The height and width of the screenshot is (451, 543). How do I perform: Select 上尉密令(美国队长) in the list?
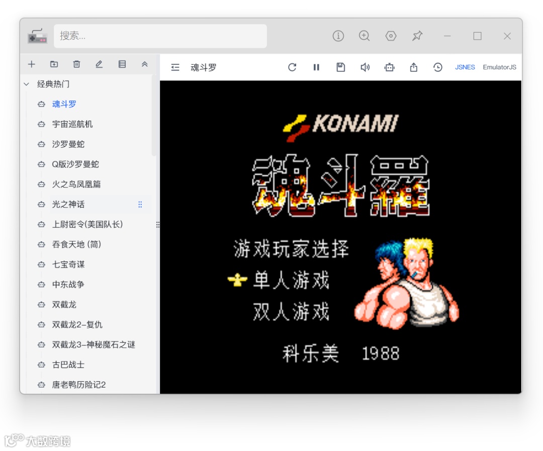point(87,224)
